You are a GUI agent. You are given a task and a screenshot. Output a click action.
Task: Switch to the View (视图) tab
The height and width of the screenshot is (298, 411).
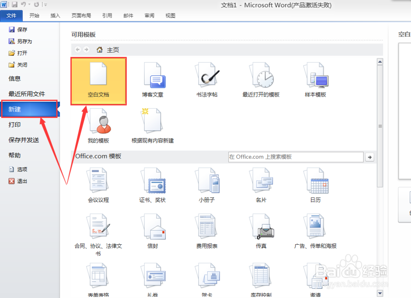(x=171, y=16)
